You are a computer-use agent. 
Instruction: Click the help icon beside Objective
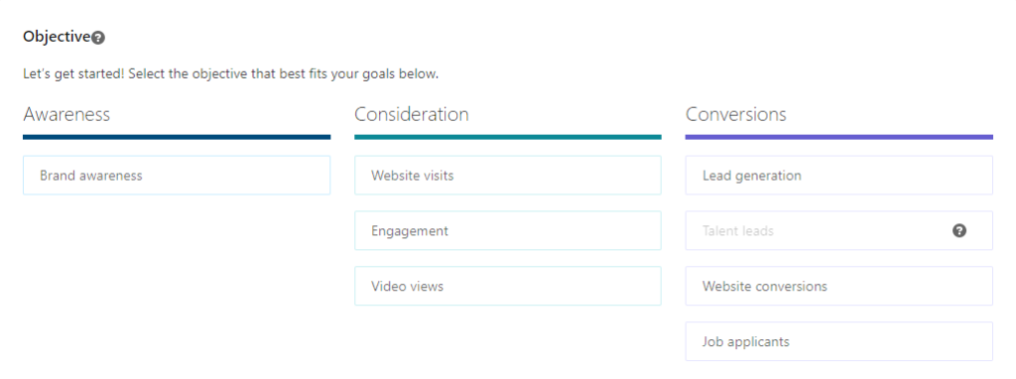click(x=98, y=39)
